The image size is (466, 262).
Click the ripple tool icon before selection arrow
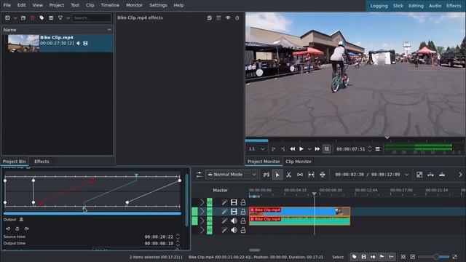tap(266, 175)
